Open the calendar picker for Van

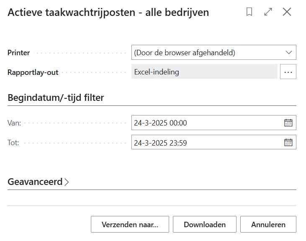click(x=288, y=123)
